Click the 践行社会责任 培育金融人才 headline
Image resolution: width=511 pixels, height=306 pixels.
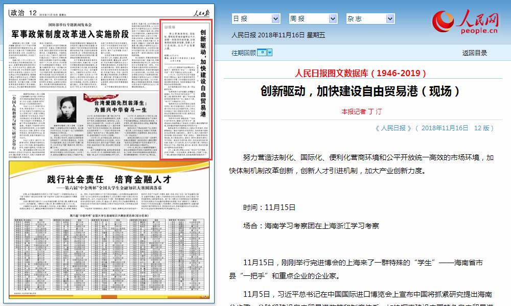109,179
